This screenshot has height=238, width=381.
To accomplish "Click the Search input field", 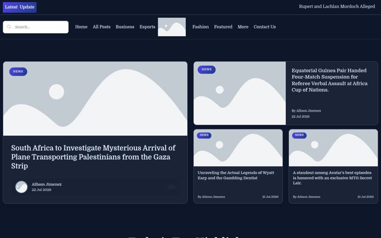I will [x=36, y=27].
